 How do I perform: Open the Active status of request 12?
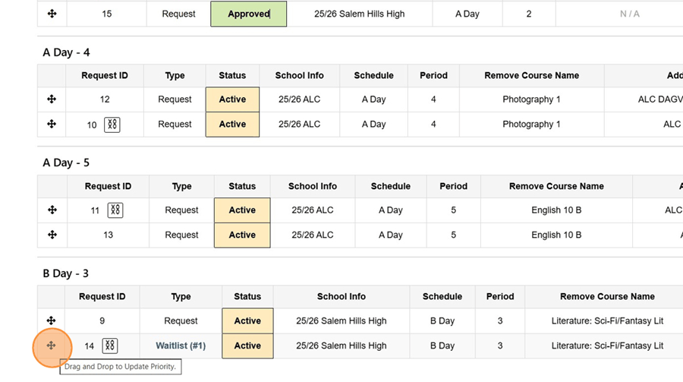pyautogui.click(x=232, y=99)
